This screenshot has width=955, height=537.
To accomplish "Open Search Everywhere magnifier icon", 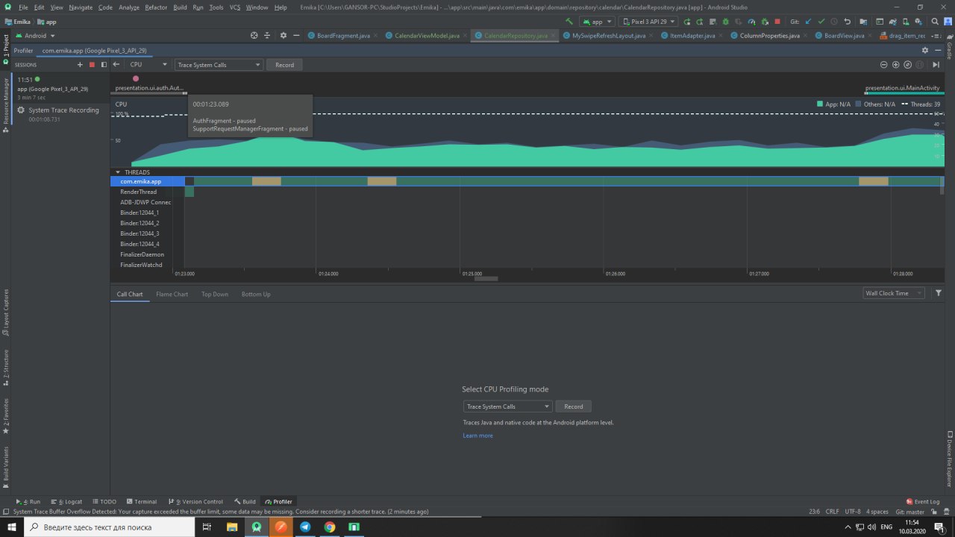I will 935,22.
